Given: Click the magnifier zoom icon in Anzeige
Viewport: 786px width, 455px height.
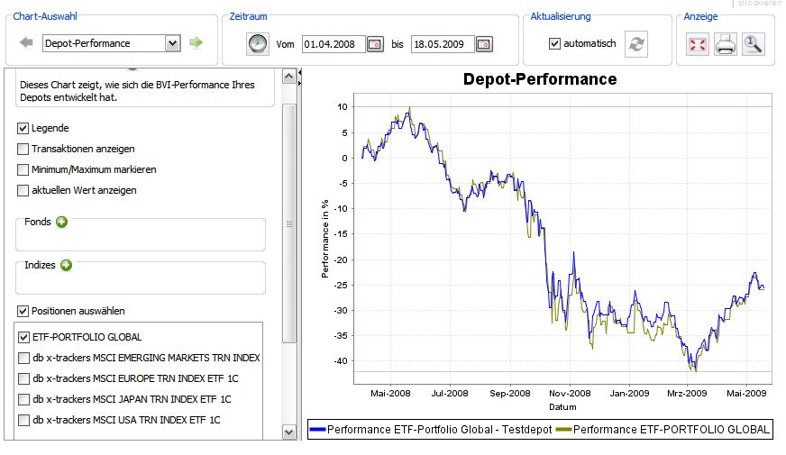Looking at the screenshot, I should (753, 44).
